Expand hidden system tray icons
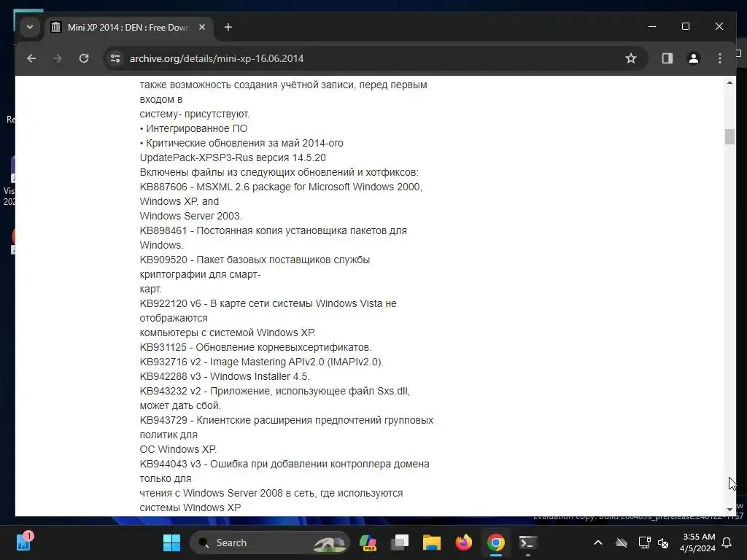 tap(598, 542)
